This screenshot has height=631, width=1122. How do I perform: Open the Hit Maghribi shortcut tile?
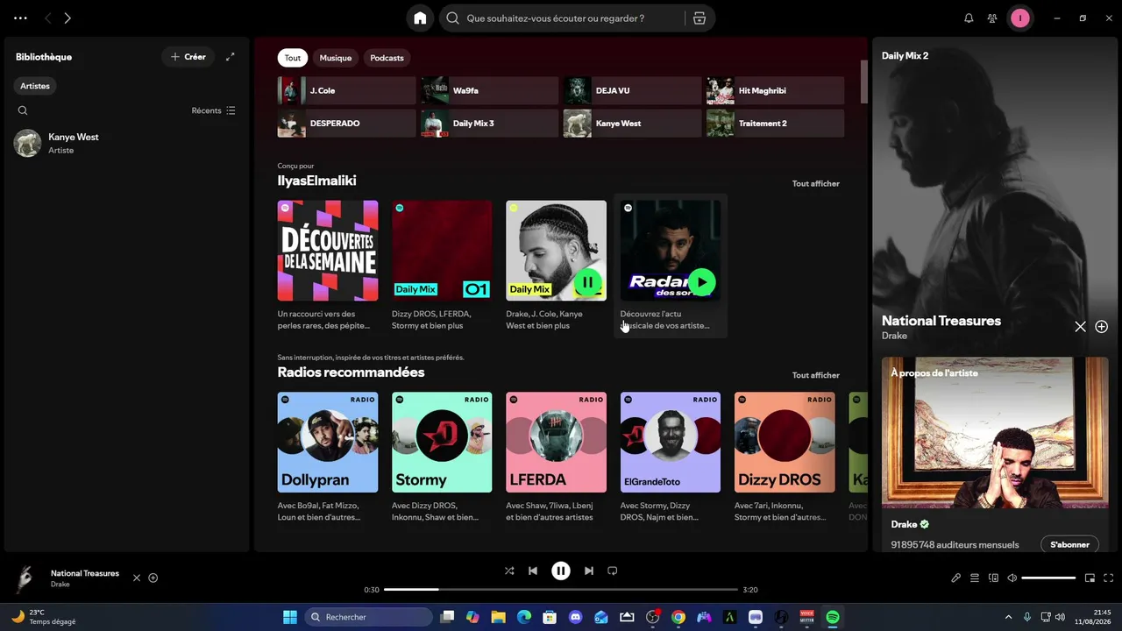[x=776, y=90]
